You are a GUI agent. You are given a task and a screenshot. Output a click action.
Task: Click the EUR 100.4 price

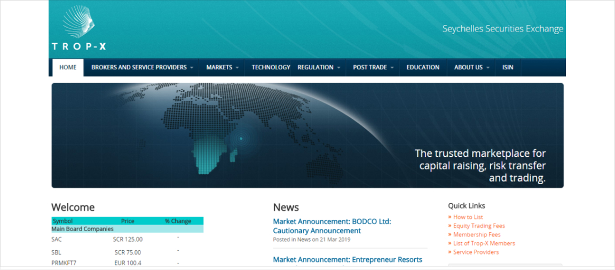pyautogui.click(x=128, y=263)
